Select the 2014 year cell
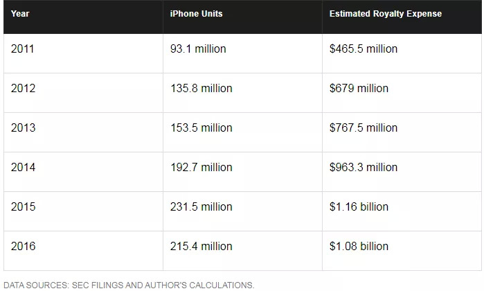This screenshot has width=484, height=291. [23, 168]
